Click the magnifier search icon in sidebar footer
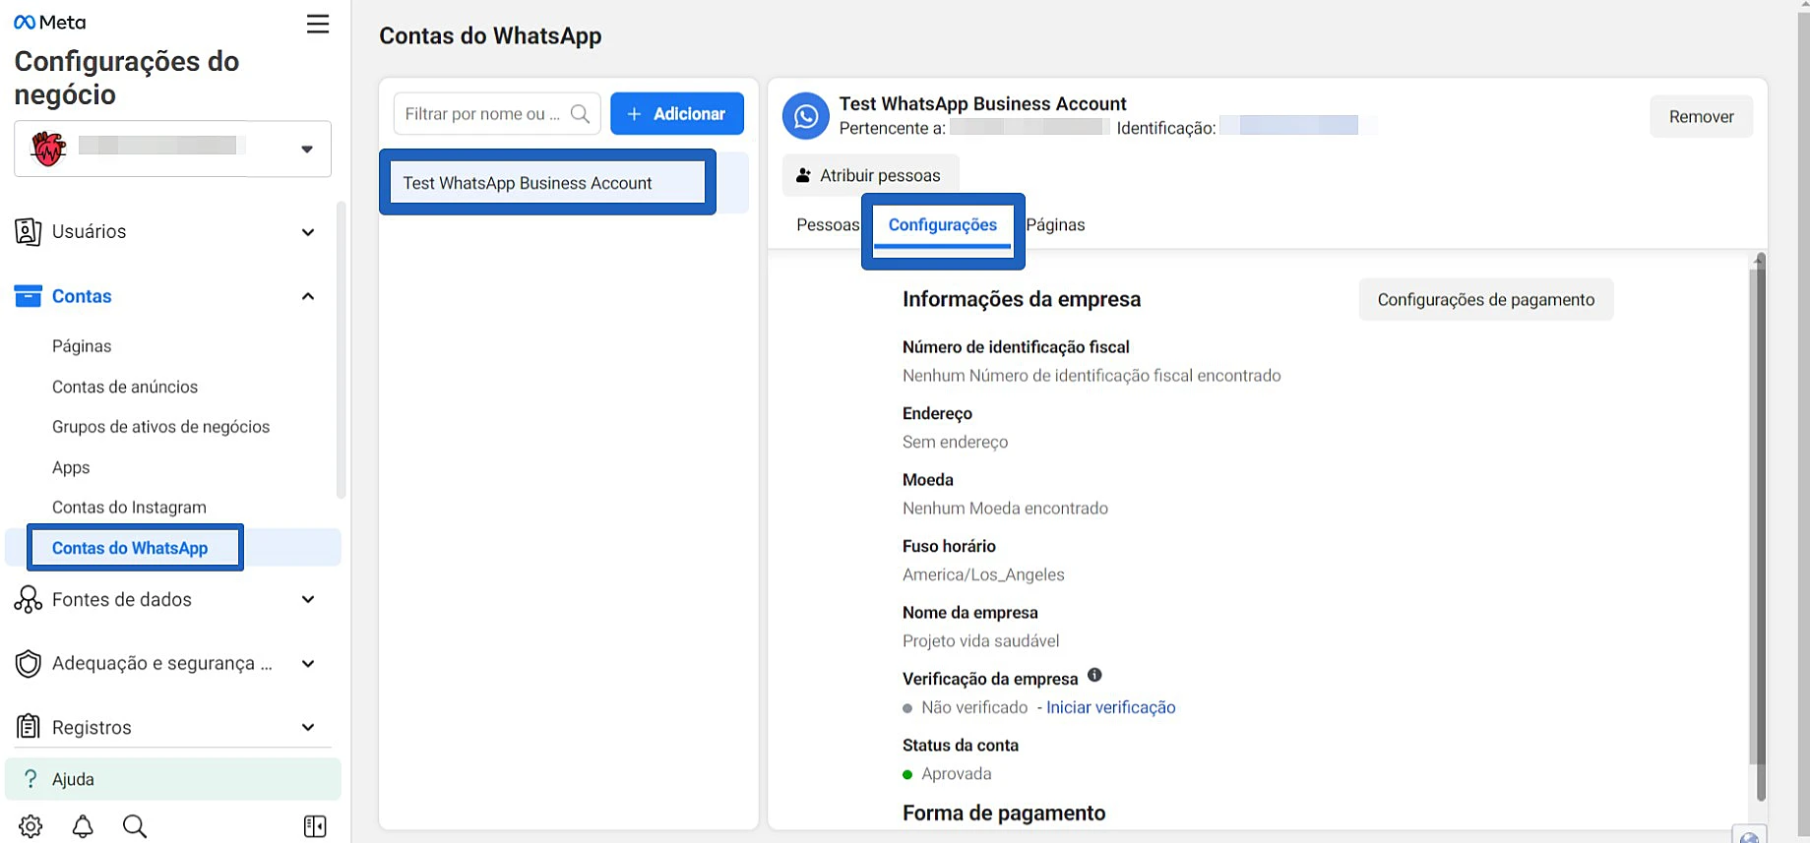This screenshot has width=1810, height=843. pos(135,826)
